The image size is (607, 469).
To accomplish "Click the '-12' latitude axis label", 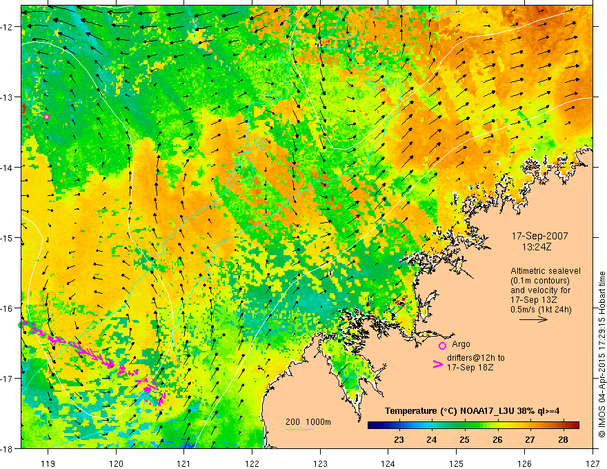I will pyautogui.click(x=8, y=27).
